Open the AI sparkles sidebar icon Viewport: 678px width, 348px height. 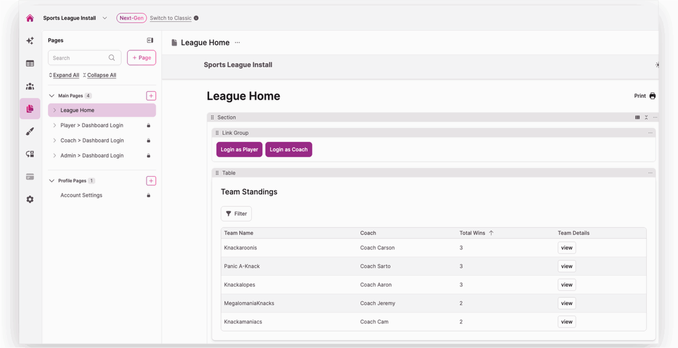click(30, 40)
